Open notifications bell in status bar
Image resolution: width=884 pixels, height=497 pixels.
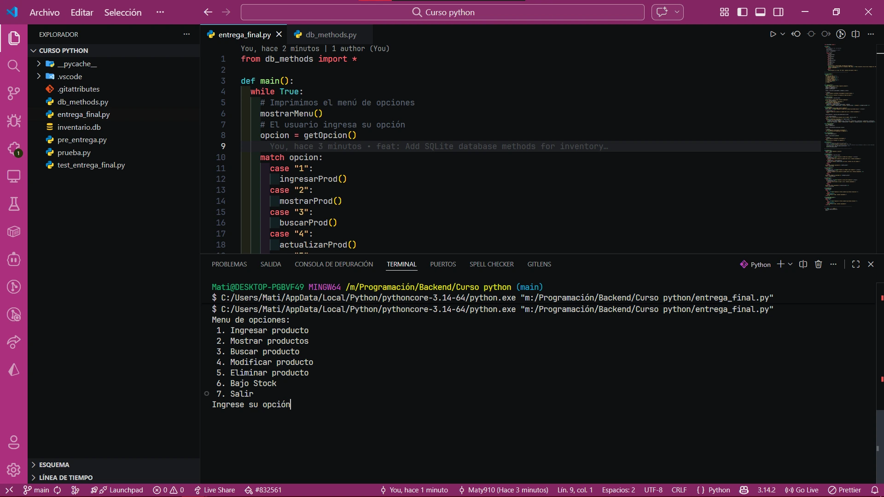pyautogui.click(x=875, y=490)
